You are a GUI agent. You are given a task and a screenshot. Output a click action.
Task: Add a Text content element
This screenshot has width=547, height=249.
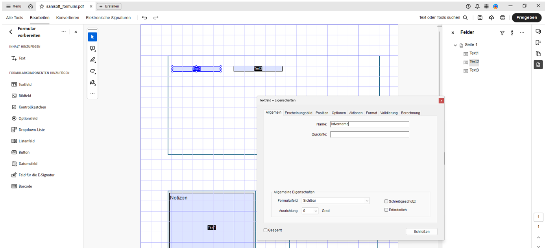pyautogui.click(x=18, y=58)
